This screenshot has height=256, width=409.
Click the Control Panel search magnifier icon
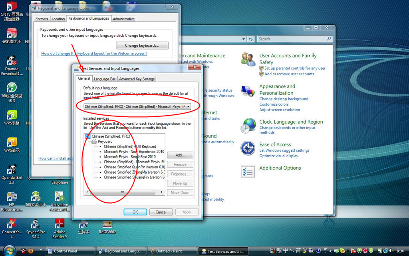tap(329, 39)
